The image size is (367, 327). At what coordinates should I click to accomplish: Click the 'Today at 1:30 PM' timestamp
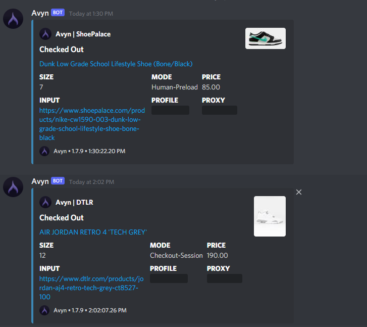91,14
